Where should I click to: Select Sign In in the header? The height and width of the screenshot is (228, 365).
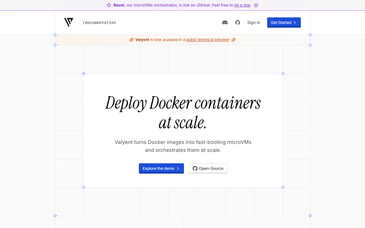[x=254, y=23]
